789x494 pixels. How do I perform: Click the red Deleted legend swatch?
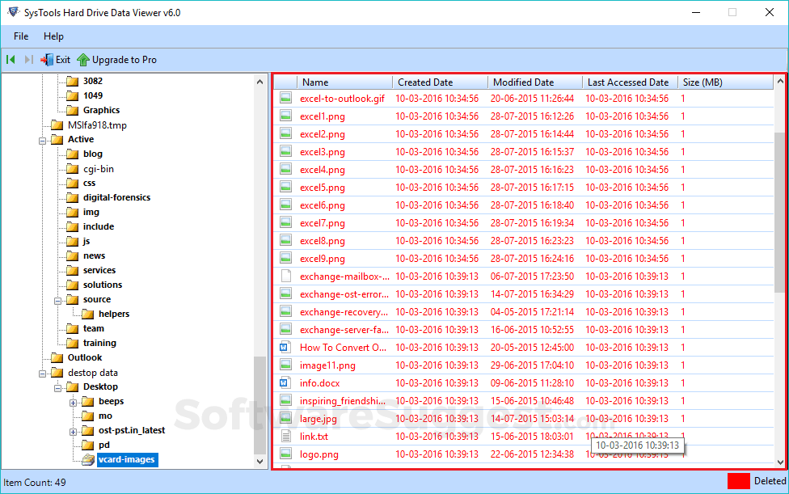coord(739,481)
